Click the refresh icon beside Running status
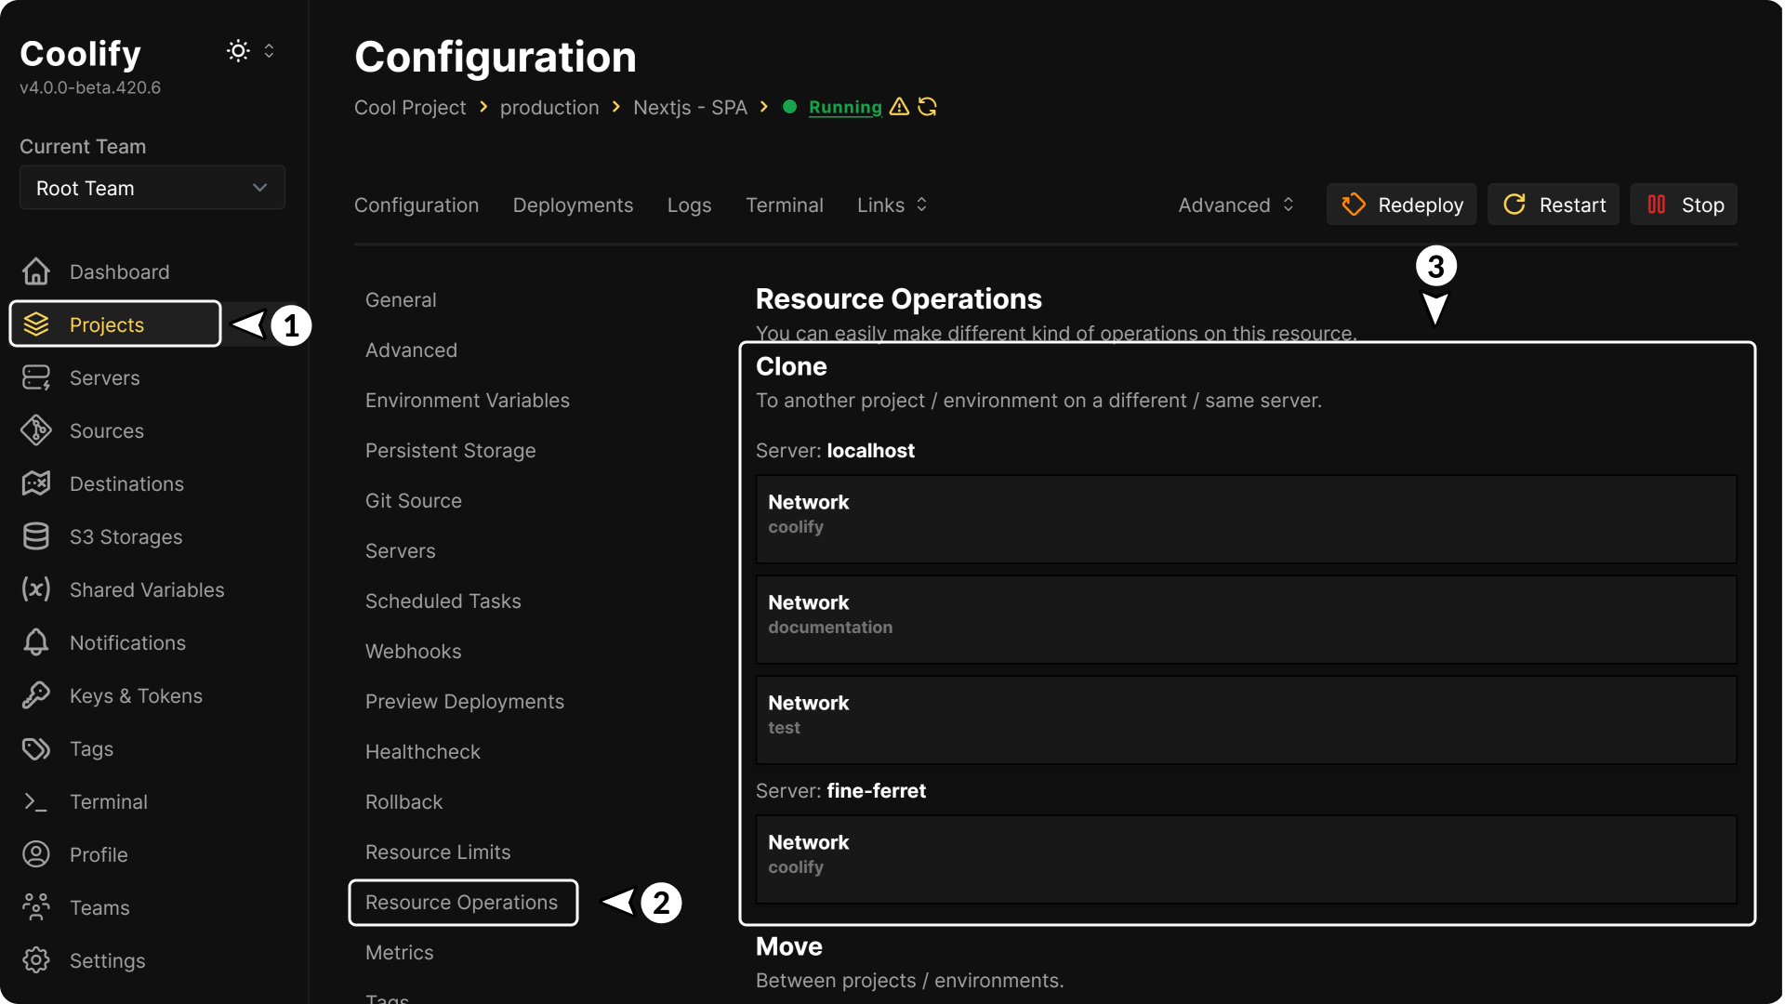This screenshot has height=1004, width=1785. 927,107
